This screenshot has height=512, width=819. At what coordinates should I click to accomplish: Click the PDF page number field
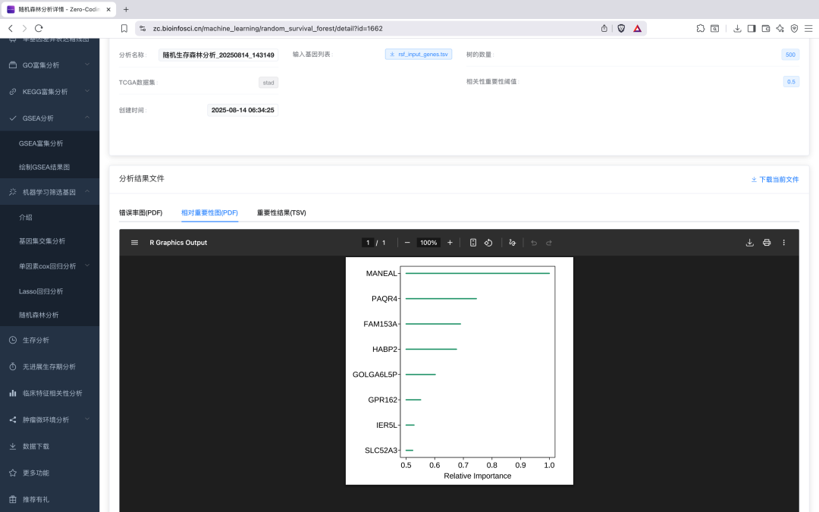[368, 243]
